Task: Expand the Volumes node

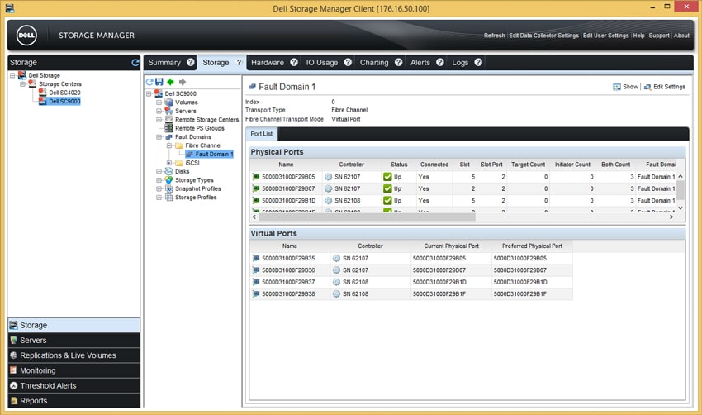Action: pyautogui.click(x=159, y=103)
